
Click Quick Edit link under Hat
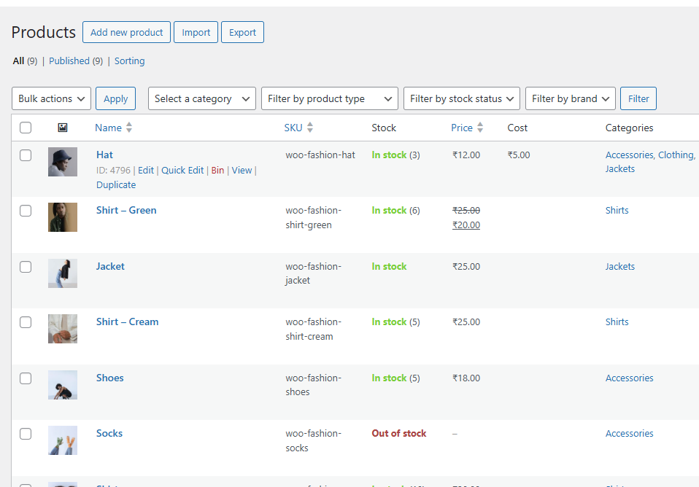coord(182,170)
